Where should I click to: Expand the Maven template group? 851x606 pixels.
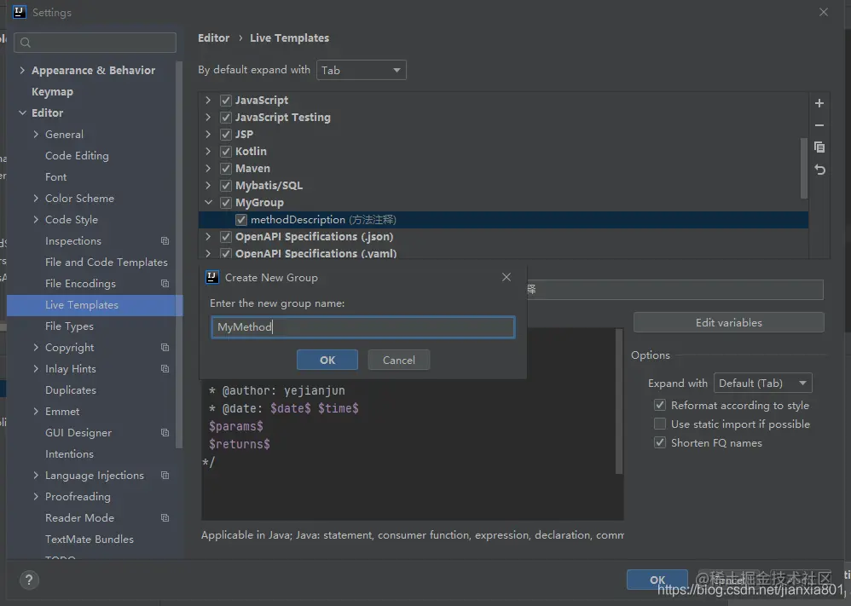208,169
